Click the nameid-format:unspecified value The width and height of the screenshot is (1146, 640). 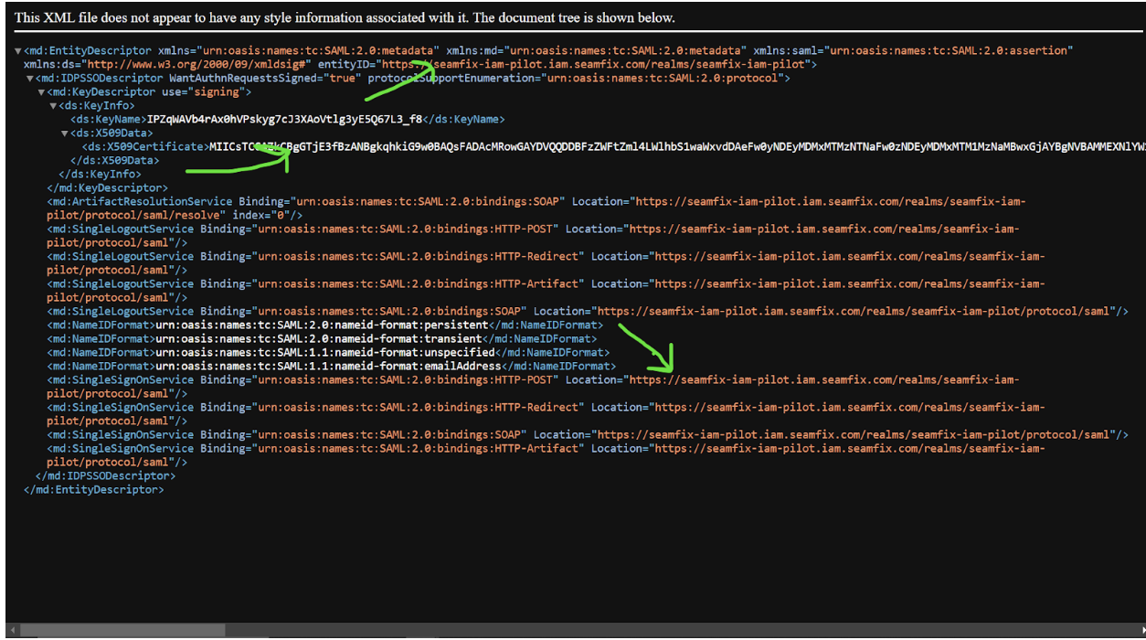(x=324, y=352)
